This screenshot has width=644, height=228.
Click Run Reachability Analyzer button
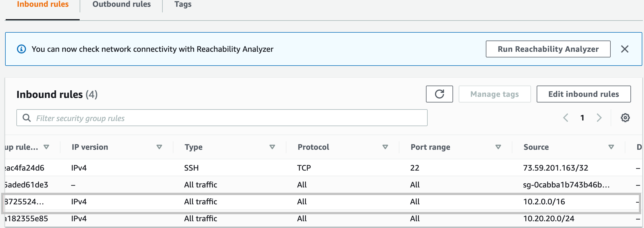point(548,49)
